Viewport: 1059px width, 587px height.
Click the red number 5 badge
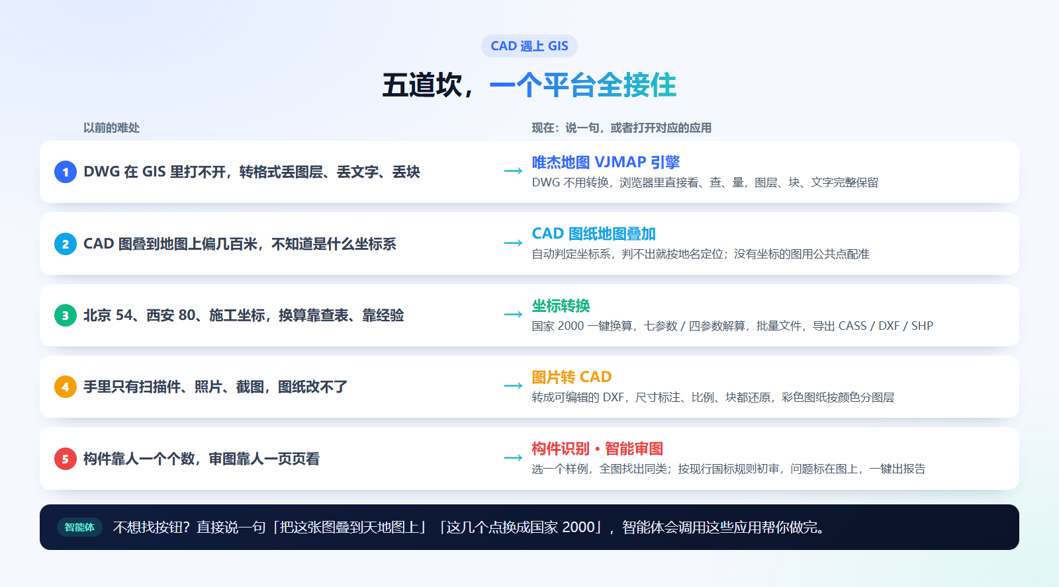coord(66,459)
